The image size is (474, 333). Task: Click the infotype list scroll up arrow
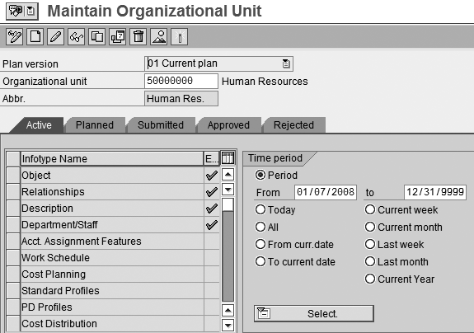click(228, 175)
